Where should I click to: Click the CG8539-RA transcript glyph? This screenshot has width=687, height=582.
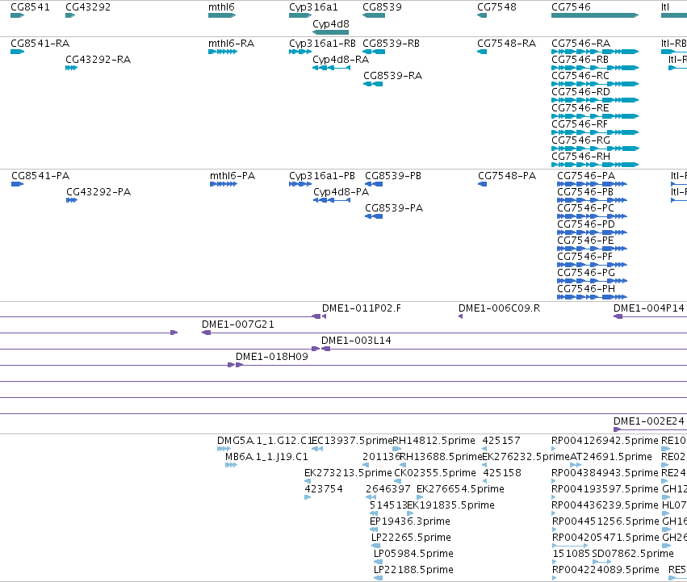(x=373, y=84)
